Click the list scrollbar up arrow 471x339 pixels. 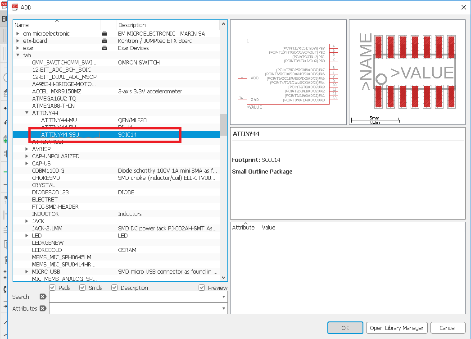pos(223,24)
